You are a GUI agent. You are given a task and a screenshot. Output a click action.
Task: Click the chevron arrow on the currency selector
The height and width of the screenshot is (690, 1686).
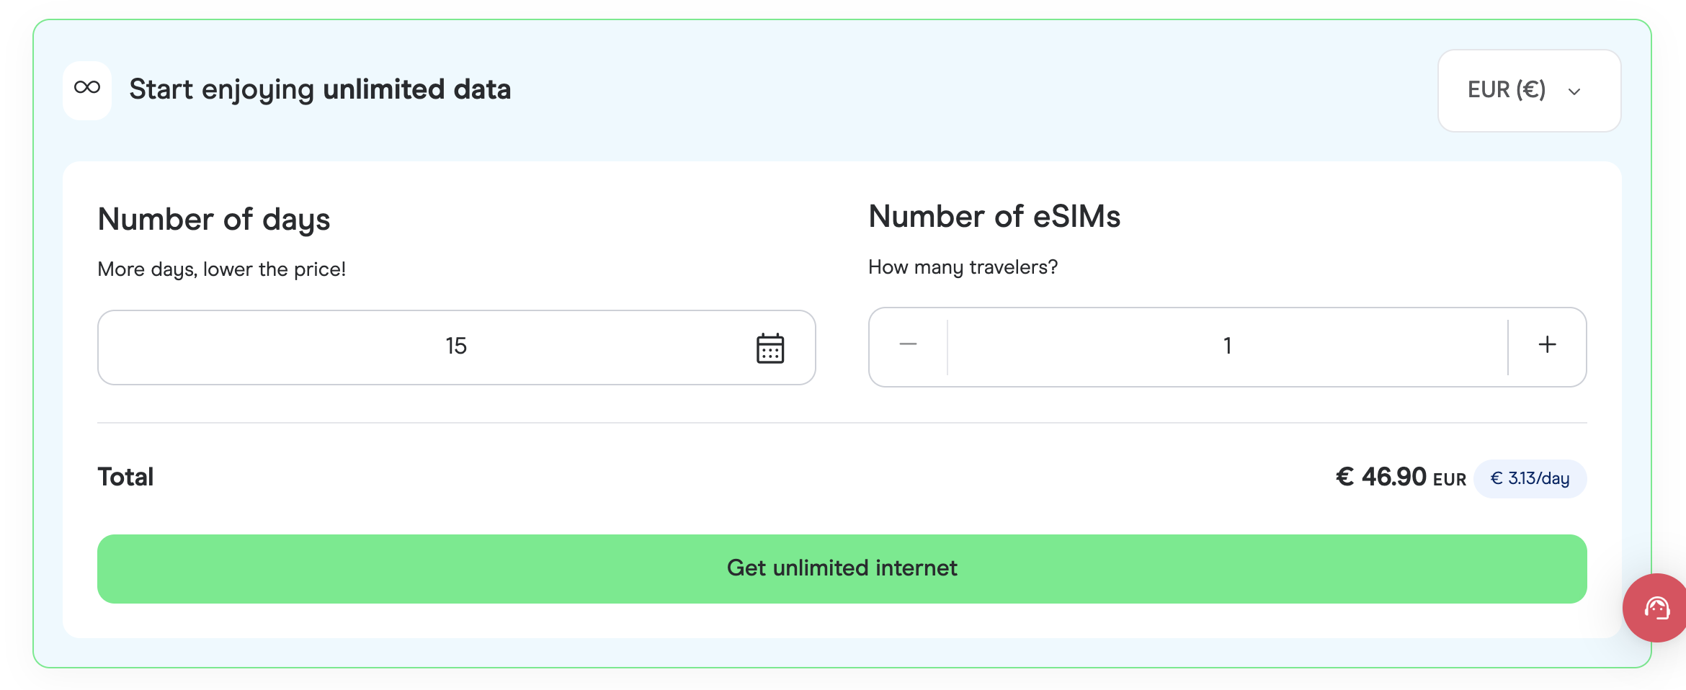click(1574, 91)
